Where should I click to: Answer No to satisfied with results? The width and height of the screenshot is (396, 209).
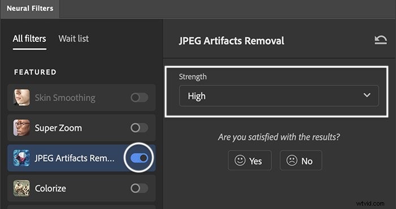301,160
